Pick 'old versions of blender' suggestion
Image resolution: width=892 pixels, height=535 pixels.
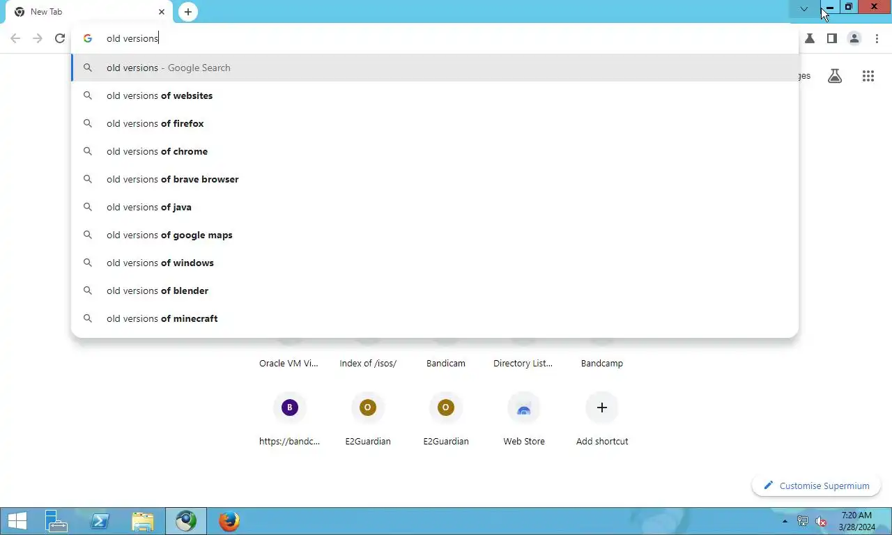click(x=435, y=290)
